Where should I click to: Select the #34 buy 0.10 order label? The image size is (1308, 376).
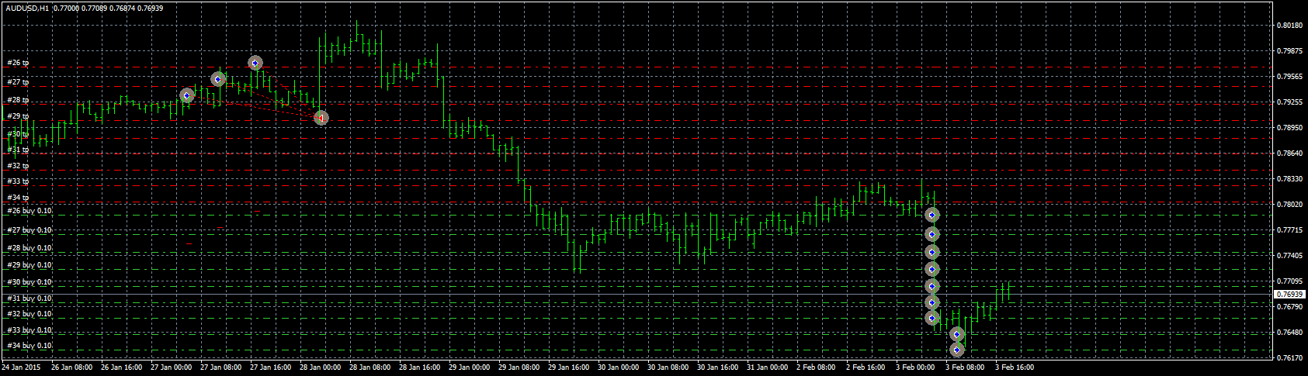pyautogui.click(x=29, y=346)
